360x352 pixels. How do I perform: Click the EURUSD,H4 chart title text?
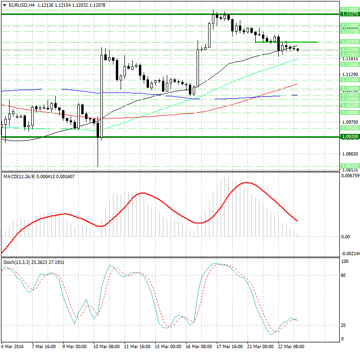pyautogui.click(x=21, y=5)
